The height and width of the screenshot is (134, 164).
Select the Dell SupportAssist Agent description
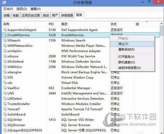[80, 30]
